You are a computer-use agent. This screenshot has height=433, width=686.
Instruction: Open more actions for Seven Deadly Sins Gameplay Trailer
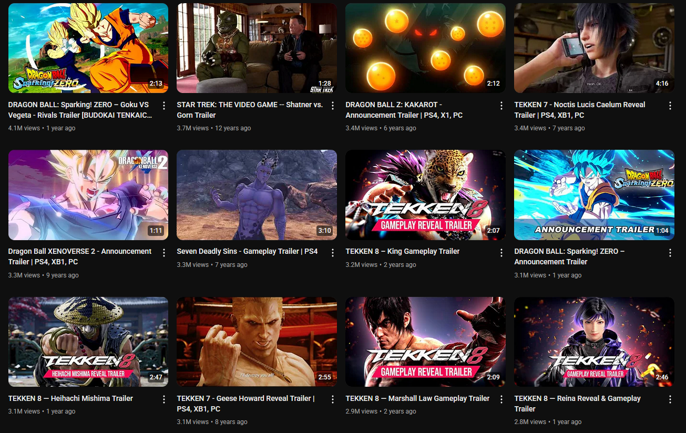332,253
